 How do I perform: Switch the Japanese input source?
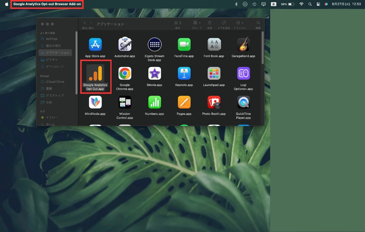273,4
